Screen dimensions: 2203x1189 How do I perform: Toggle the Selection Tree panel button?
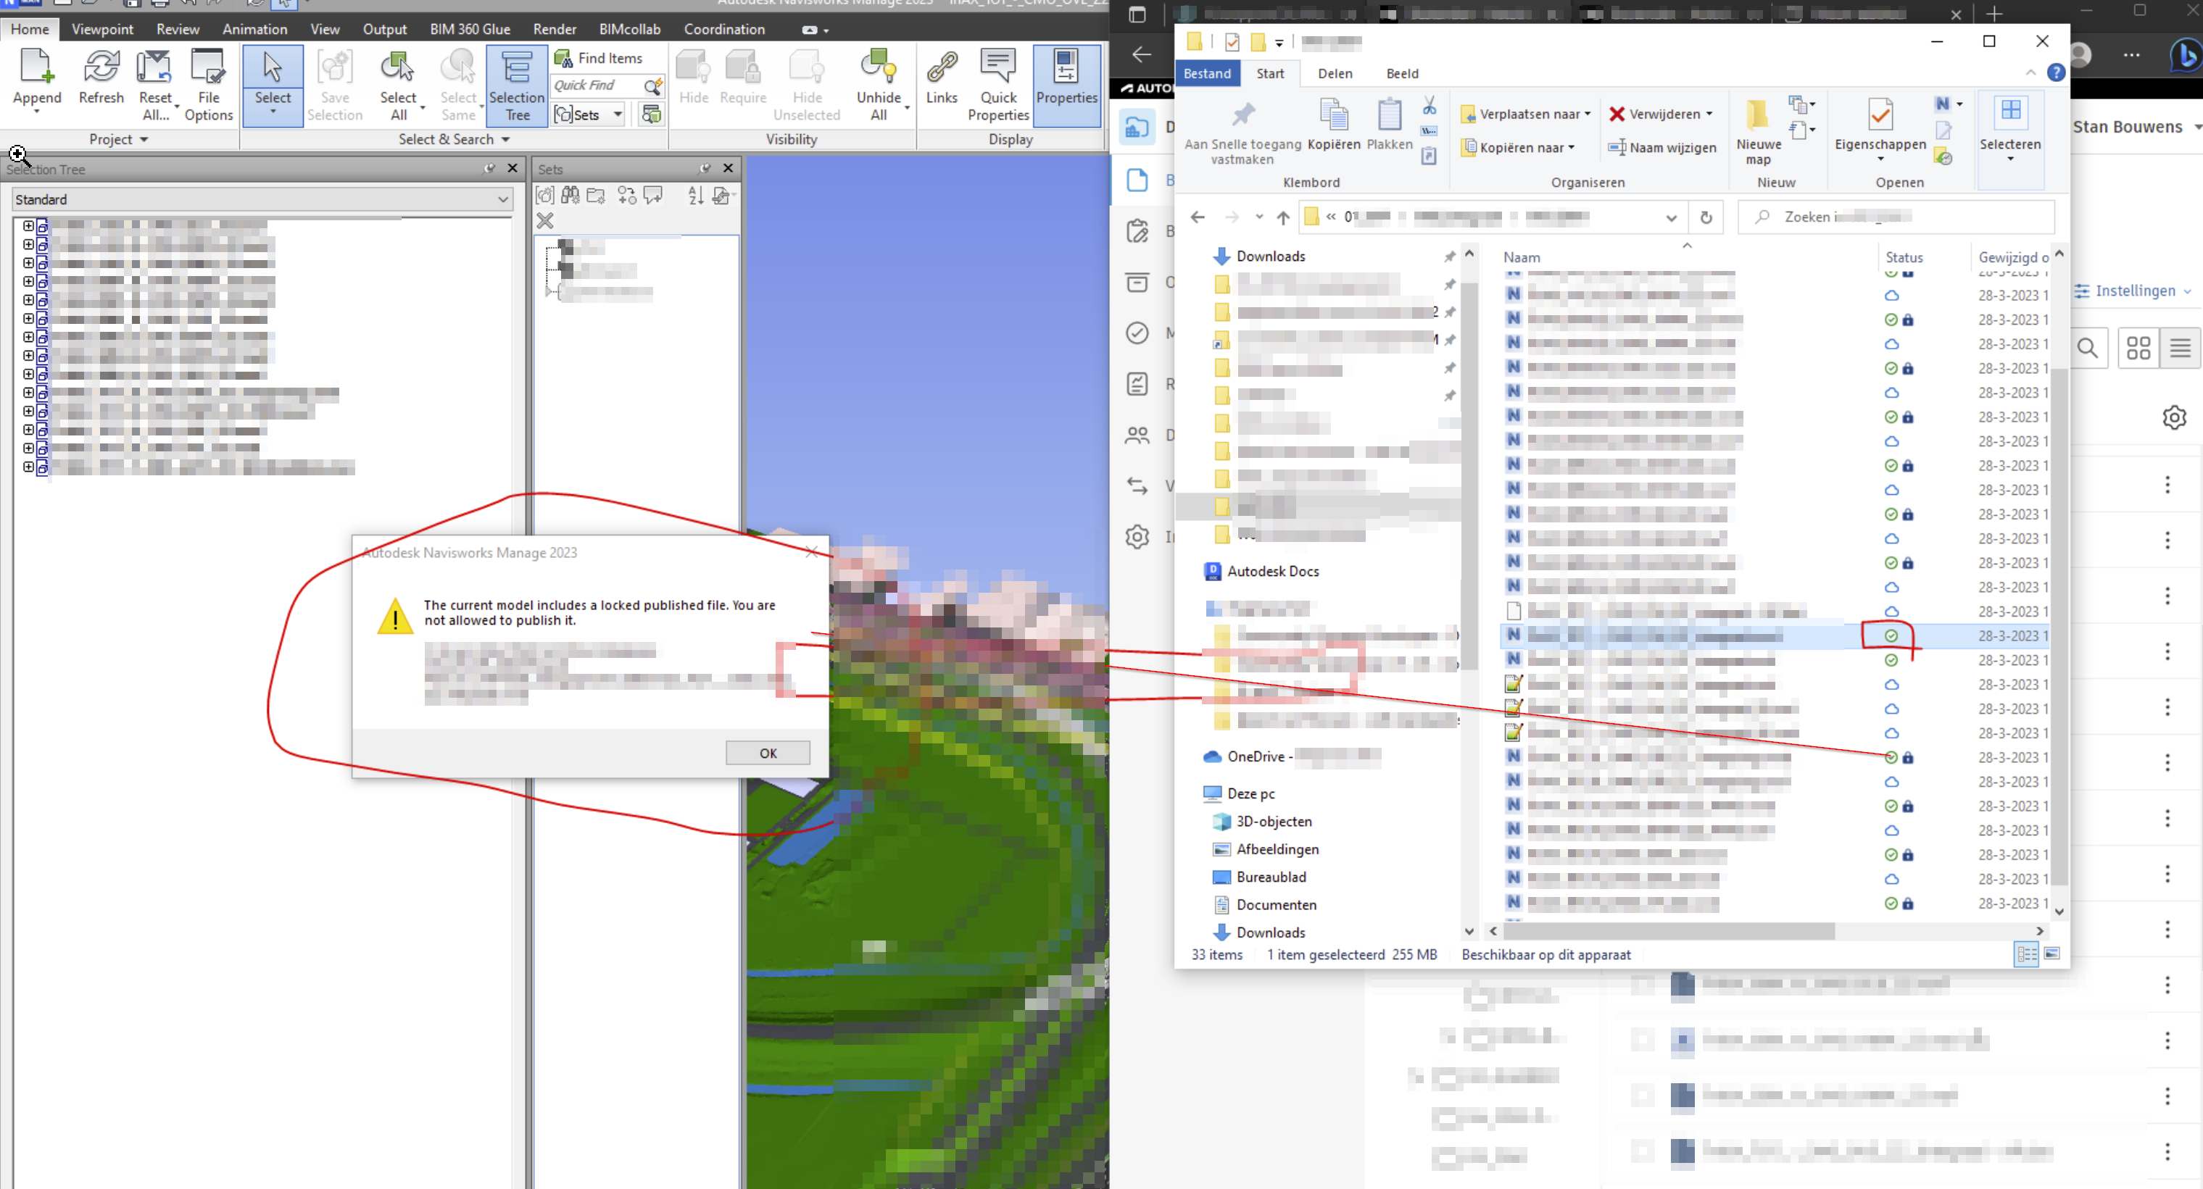(x=517, y=85)
